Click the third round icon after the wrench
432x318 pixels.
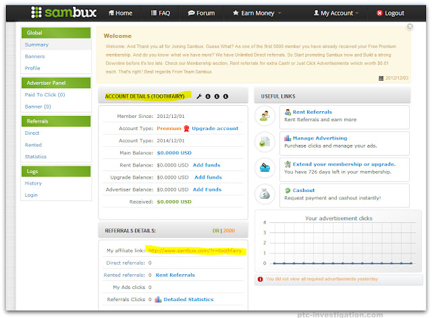(225, 96)
